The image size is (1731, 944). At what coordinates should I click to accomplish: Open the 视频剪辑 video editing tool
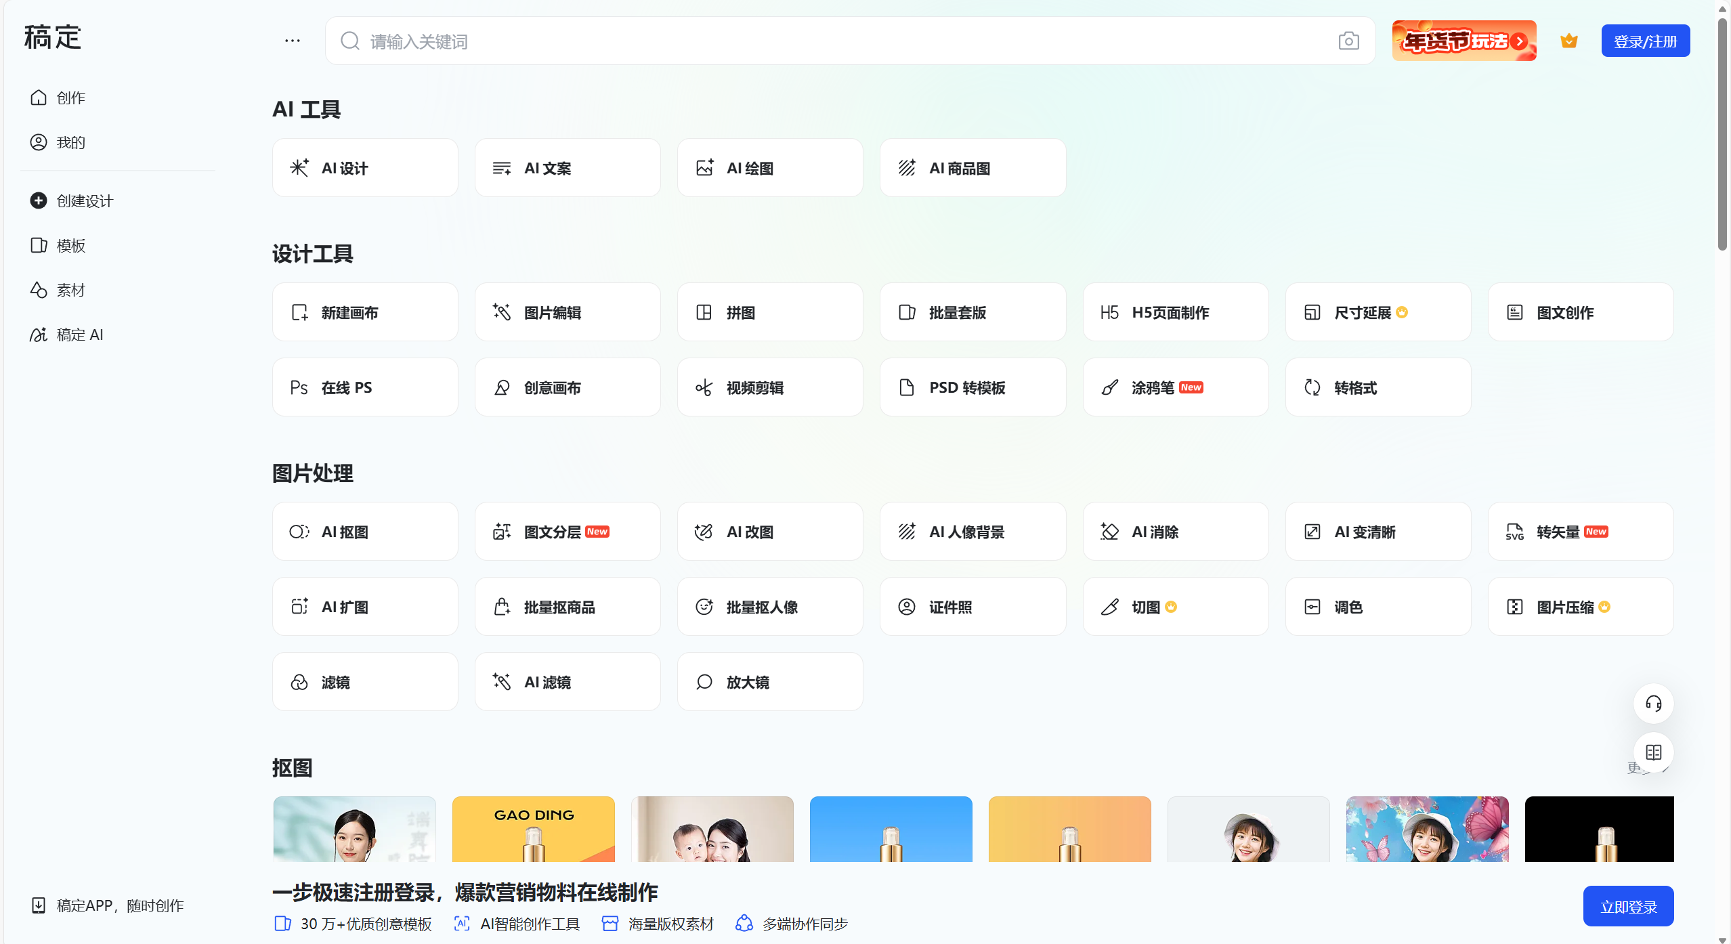tap(769, 387)
